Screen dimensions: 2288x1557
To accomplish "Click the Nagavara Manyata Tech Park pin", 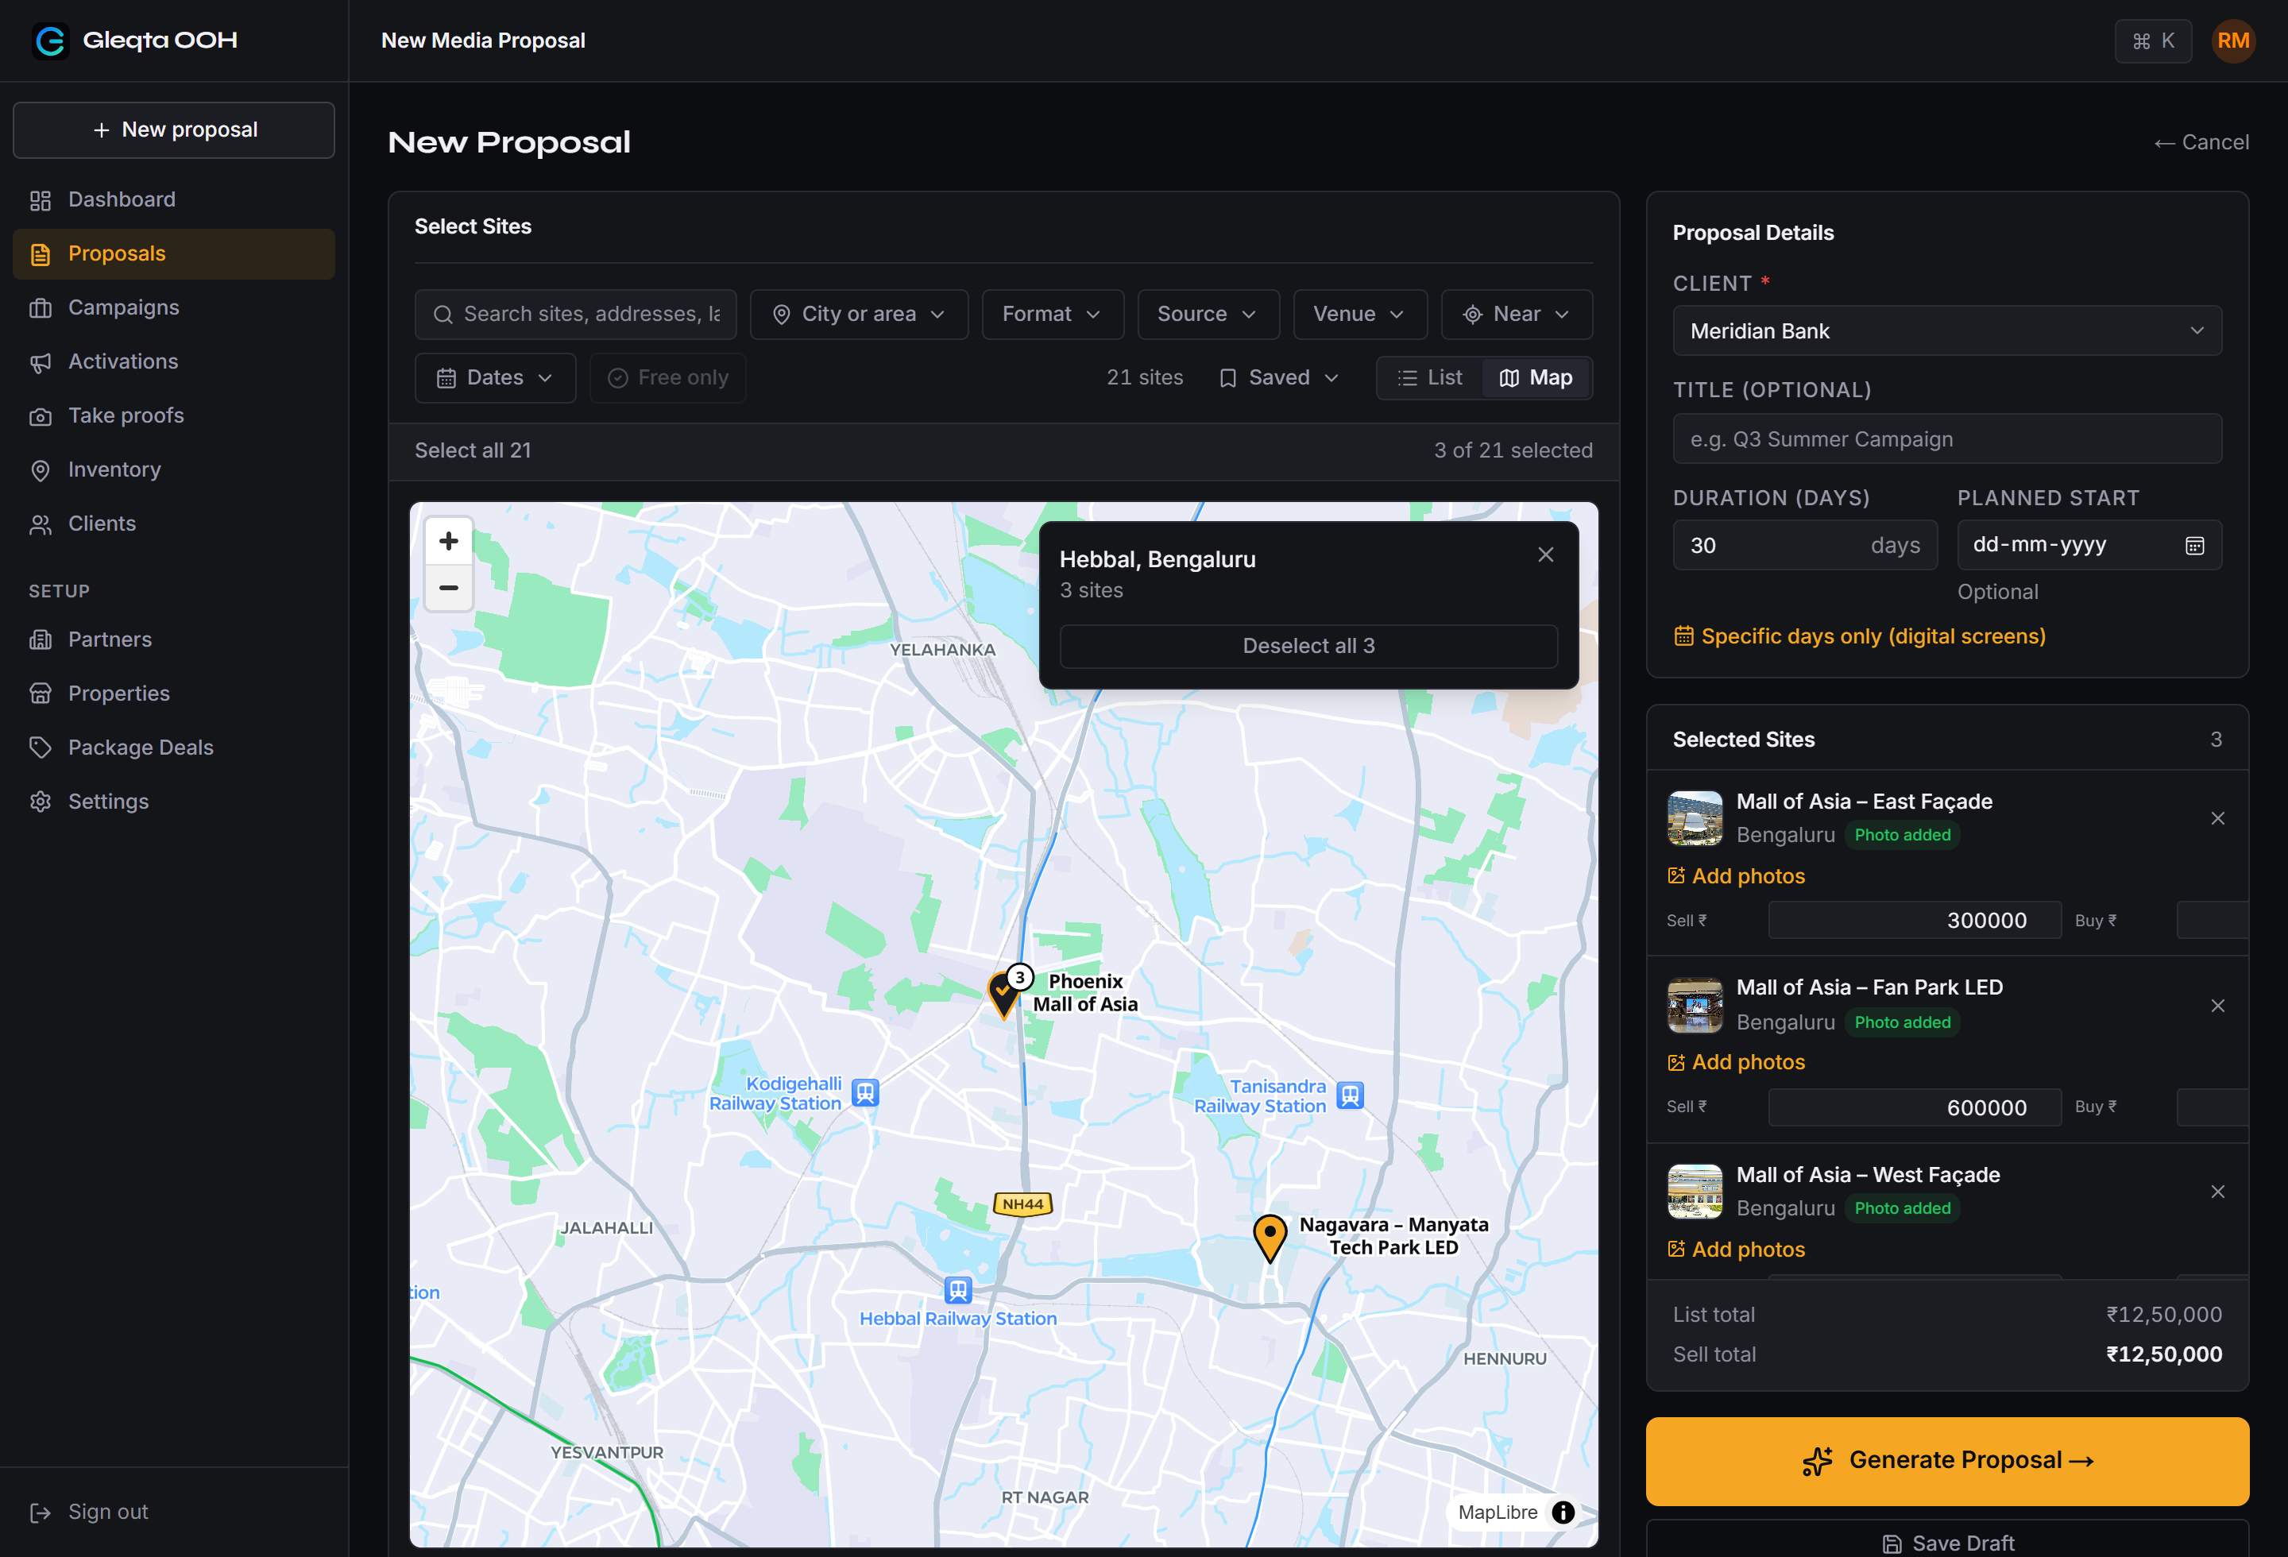I will point(1270,1238).
